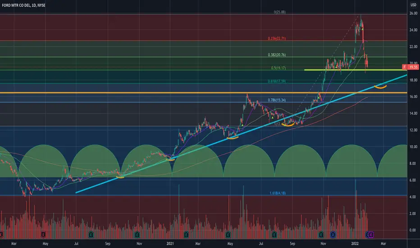Select the lime green horizontal support line

(356, 70)
